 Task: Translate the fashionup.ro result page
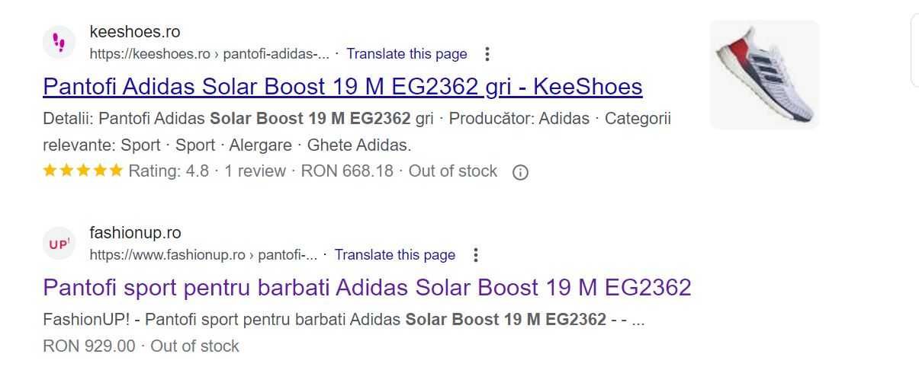click(x=395, y=255)
